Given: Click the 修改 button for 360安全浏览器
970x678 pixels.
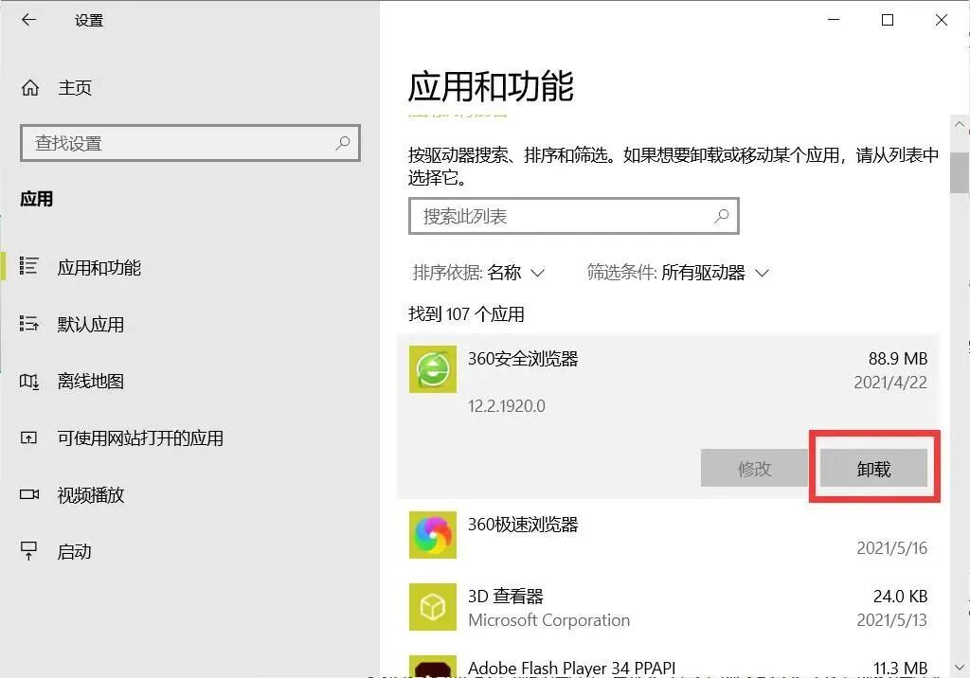Looking at the screenshot, I should click(x=754, y=469).
